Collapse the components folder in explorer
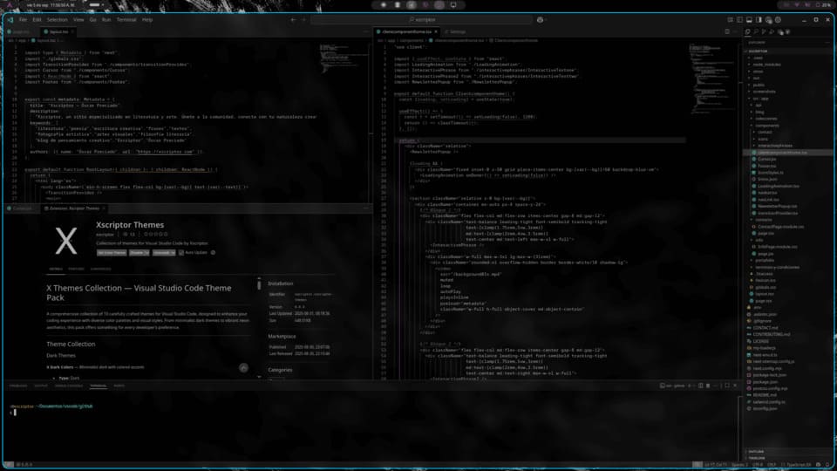Viewport: 837px width, 471px height. 752,126
